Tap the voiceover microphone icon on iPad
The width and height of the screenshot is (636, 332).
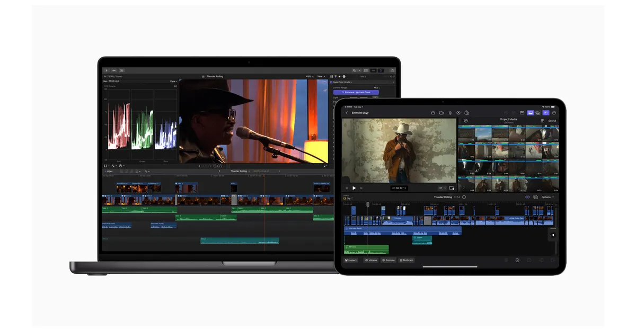tap(450, 113)
